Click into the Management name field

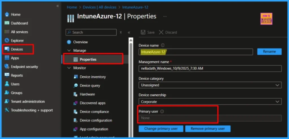(x=210, y=68)
